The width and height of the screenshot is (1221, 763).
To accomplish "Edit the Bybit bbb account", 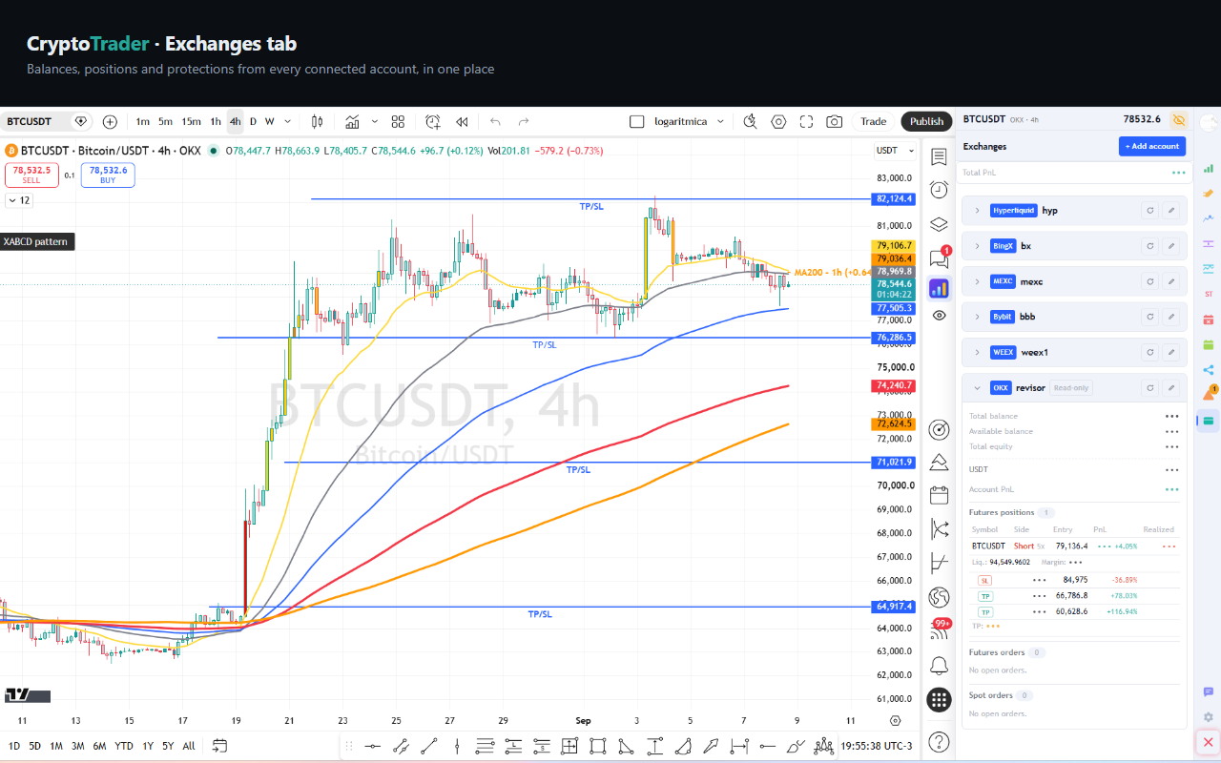I will [x=1171, y=317].
